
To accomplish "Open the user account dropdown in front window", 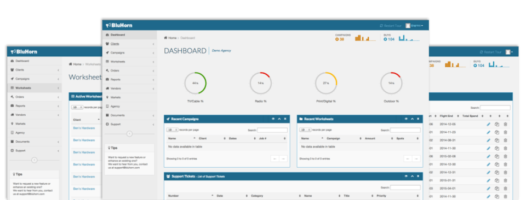I will tap(414, 26).
